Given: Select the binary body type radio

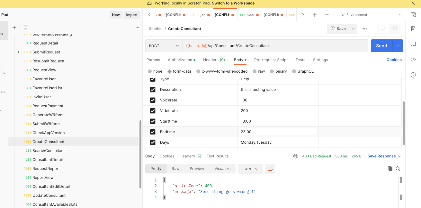Looking at the screenshot, I should point(272,71).
